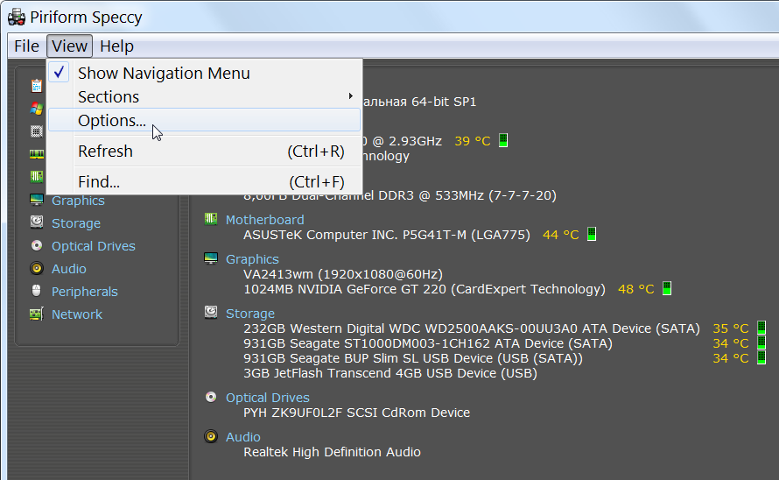Click the Windows flag icon in sidebar

pos(37,109)
